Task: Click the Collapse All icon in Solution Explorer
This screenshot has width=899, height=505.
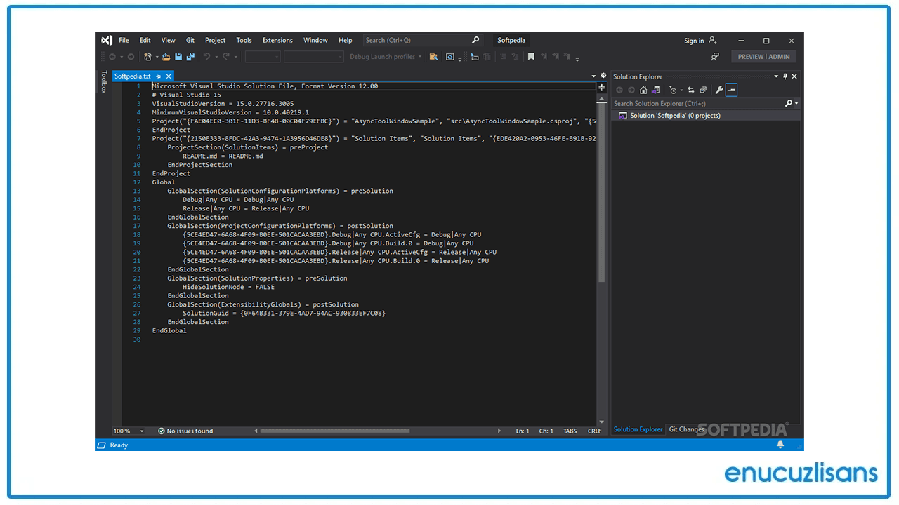Action: coord(703,89)
